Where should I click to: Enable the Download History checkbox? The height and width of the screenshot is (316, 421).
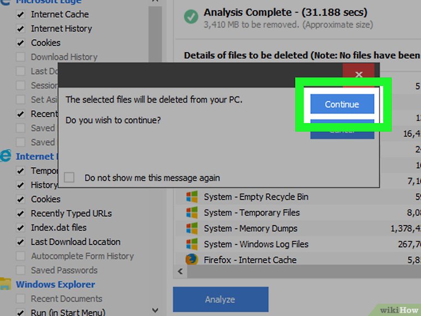pos(20,57)
